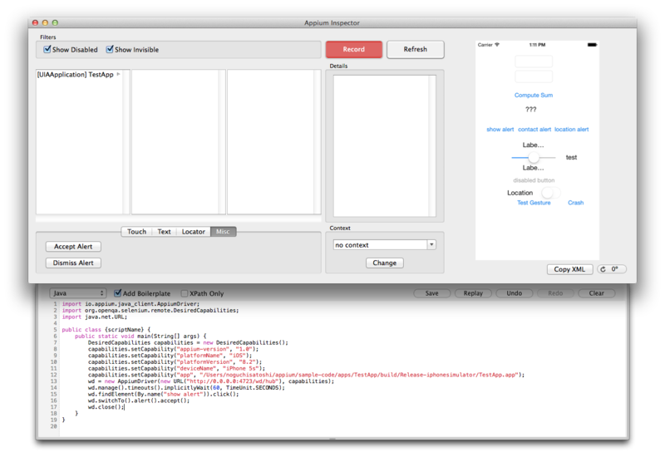Click the green zoom window button
The height and width of the screenshot is (452, 665).
(55, 23)
